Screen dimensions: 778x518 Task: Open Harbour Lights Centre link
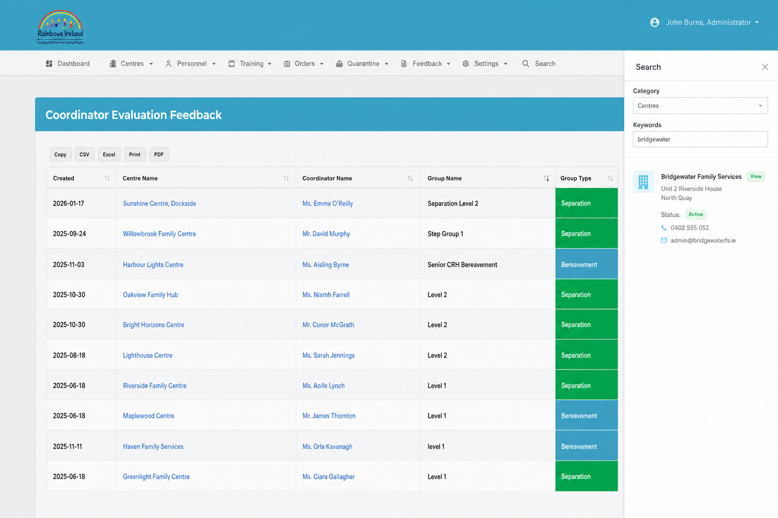tap(153, 265)
